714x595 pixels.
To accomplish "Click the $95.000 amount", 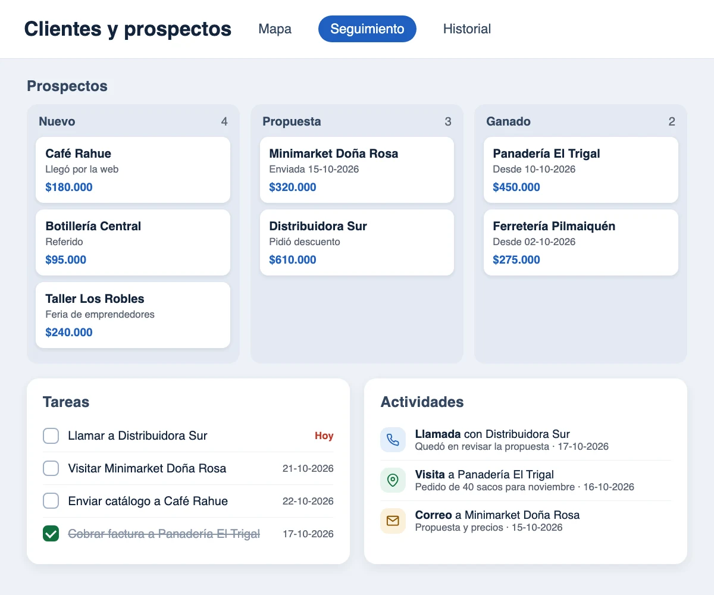I will [66, 259].
